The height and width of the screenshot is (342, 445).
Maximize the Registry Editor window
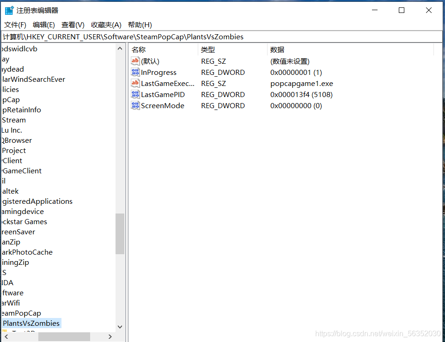pos(402,10)
